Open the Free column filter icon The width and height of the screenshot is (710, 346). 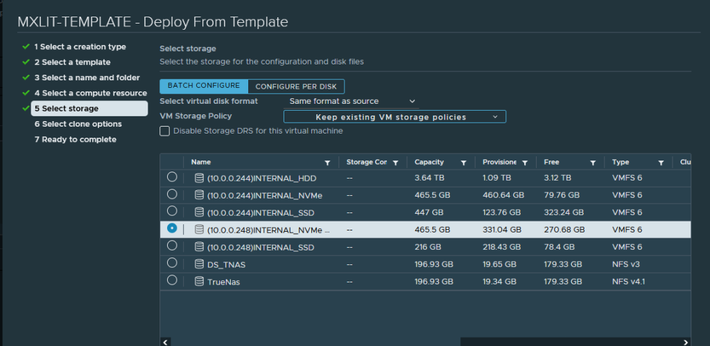(x=593, y=163)
